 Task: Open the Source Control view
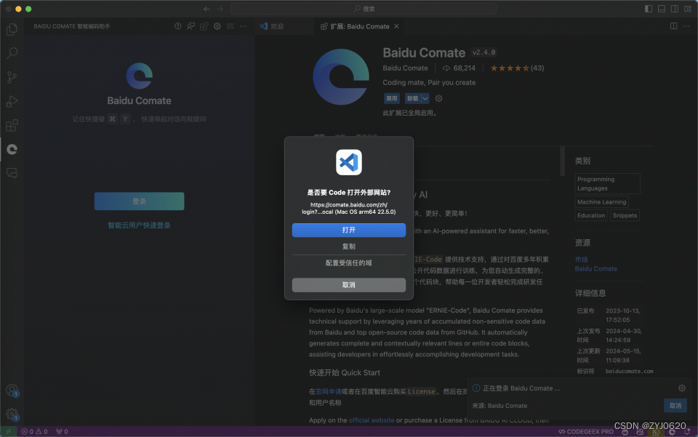[x=12, y=77]
